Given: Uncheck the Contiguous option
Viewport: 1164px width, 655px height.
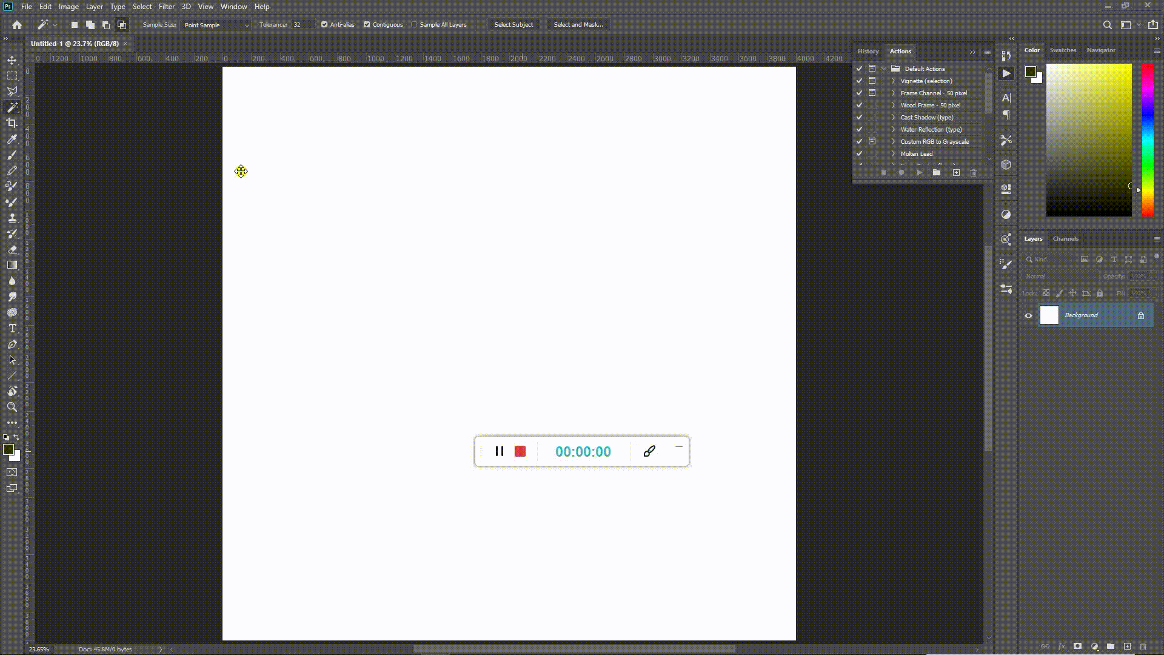Looking at the screenshot, I should pyautogui.click(x=367, y=25).
